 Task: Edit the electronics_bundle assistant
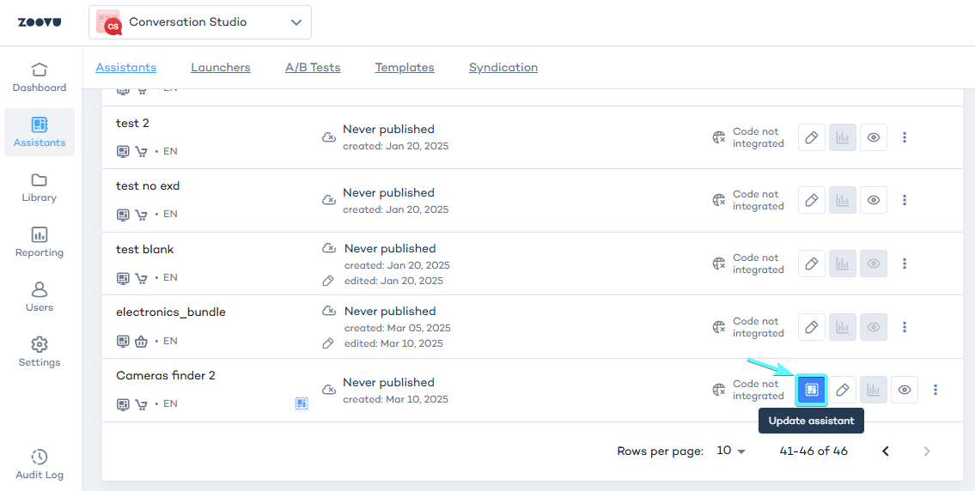click(x=811, y=327)
